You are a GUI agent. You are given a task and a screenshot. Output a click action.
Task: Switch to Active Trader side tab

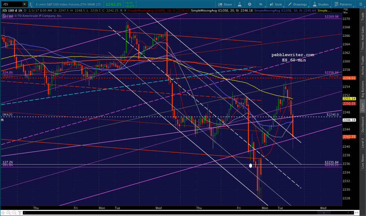(363, 65)
